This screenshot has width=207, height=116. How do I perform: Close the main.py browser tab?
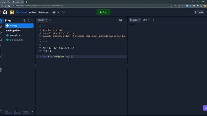[22, 2]
